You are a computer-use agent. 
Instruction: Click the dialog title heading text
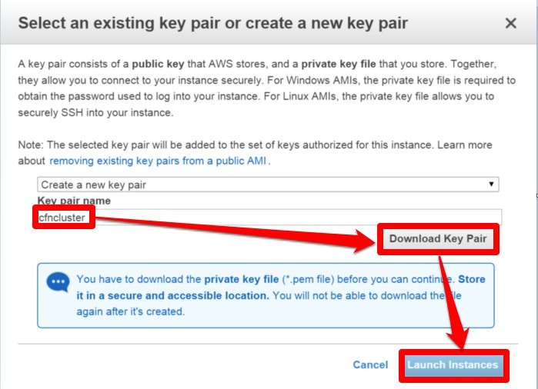pos(212,23)
